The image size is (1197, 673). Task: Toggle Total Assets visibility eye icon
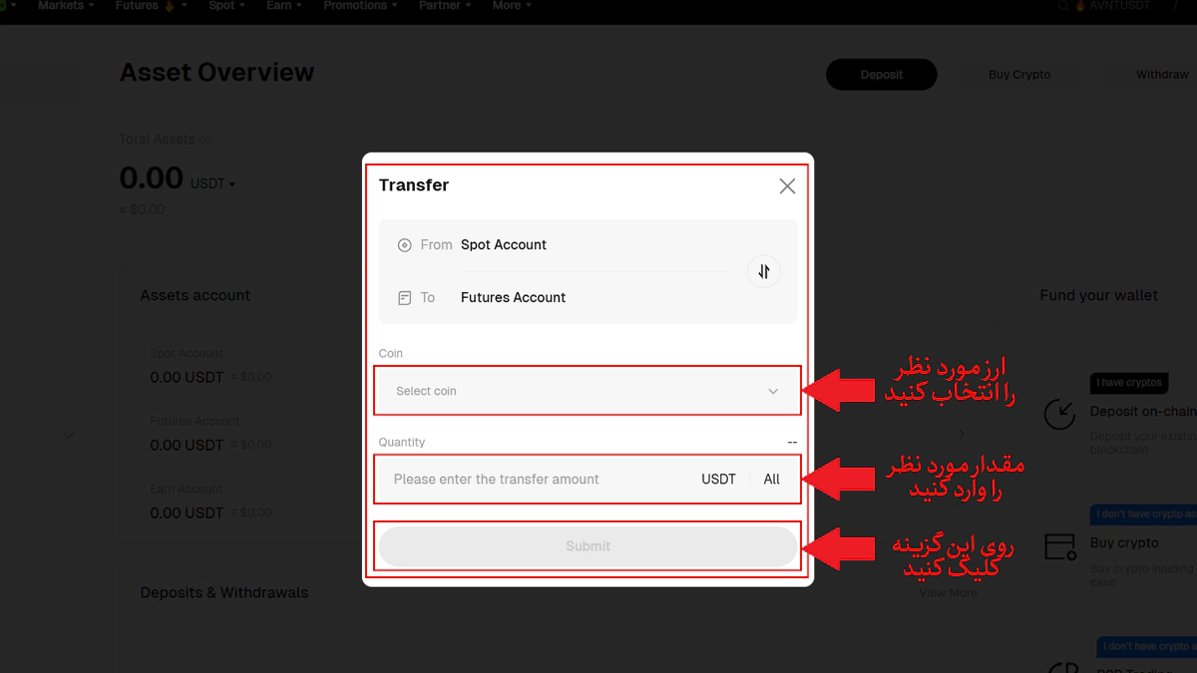point(205,140)
